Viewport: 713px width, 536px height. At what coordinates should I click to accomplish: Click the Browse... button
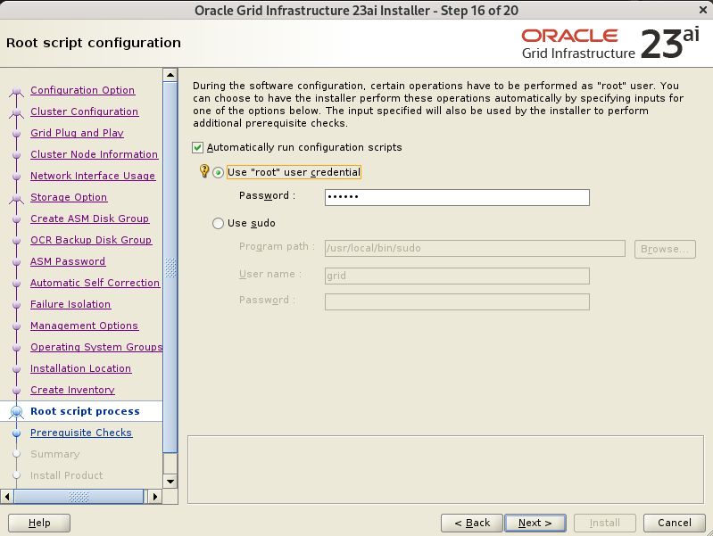(x=665, y=249)
